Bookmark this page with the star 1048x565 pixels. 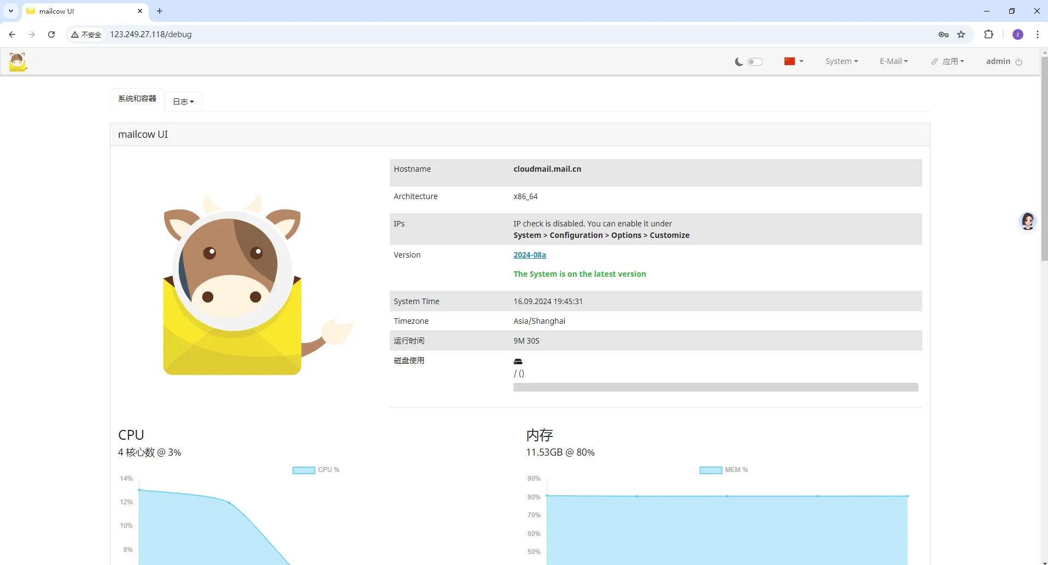962,34
